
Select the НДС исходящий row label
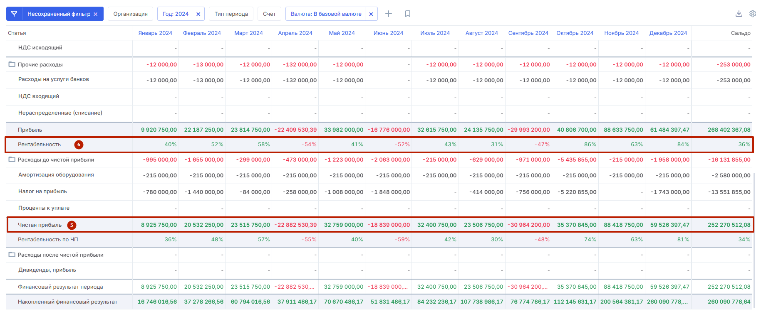tap(40, 48)
